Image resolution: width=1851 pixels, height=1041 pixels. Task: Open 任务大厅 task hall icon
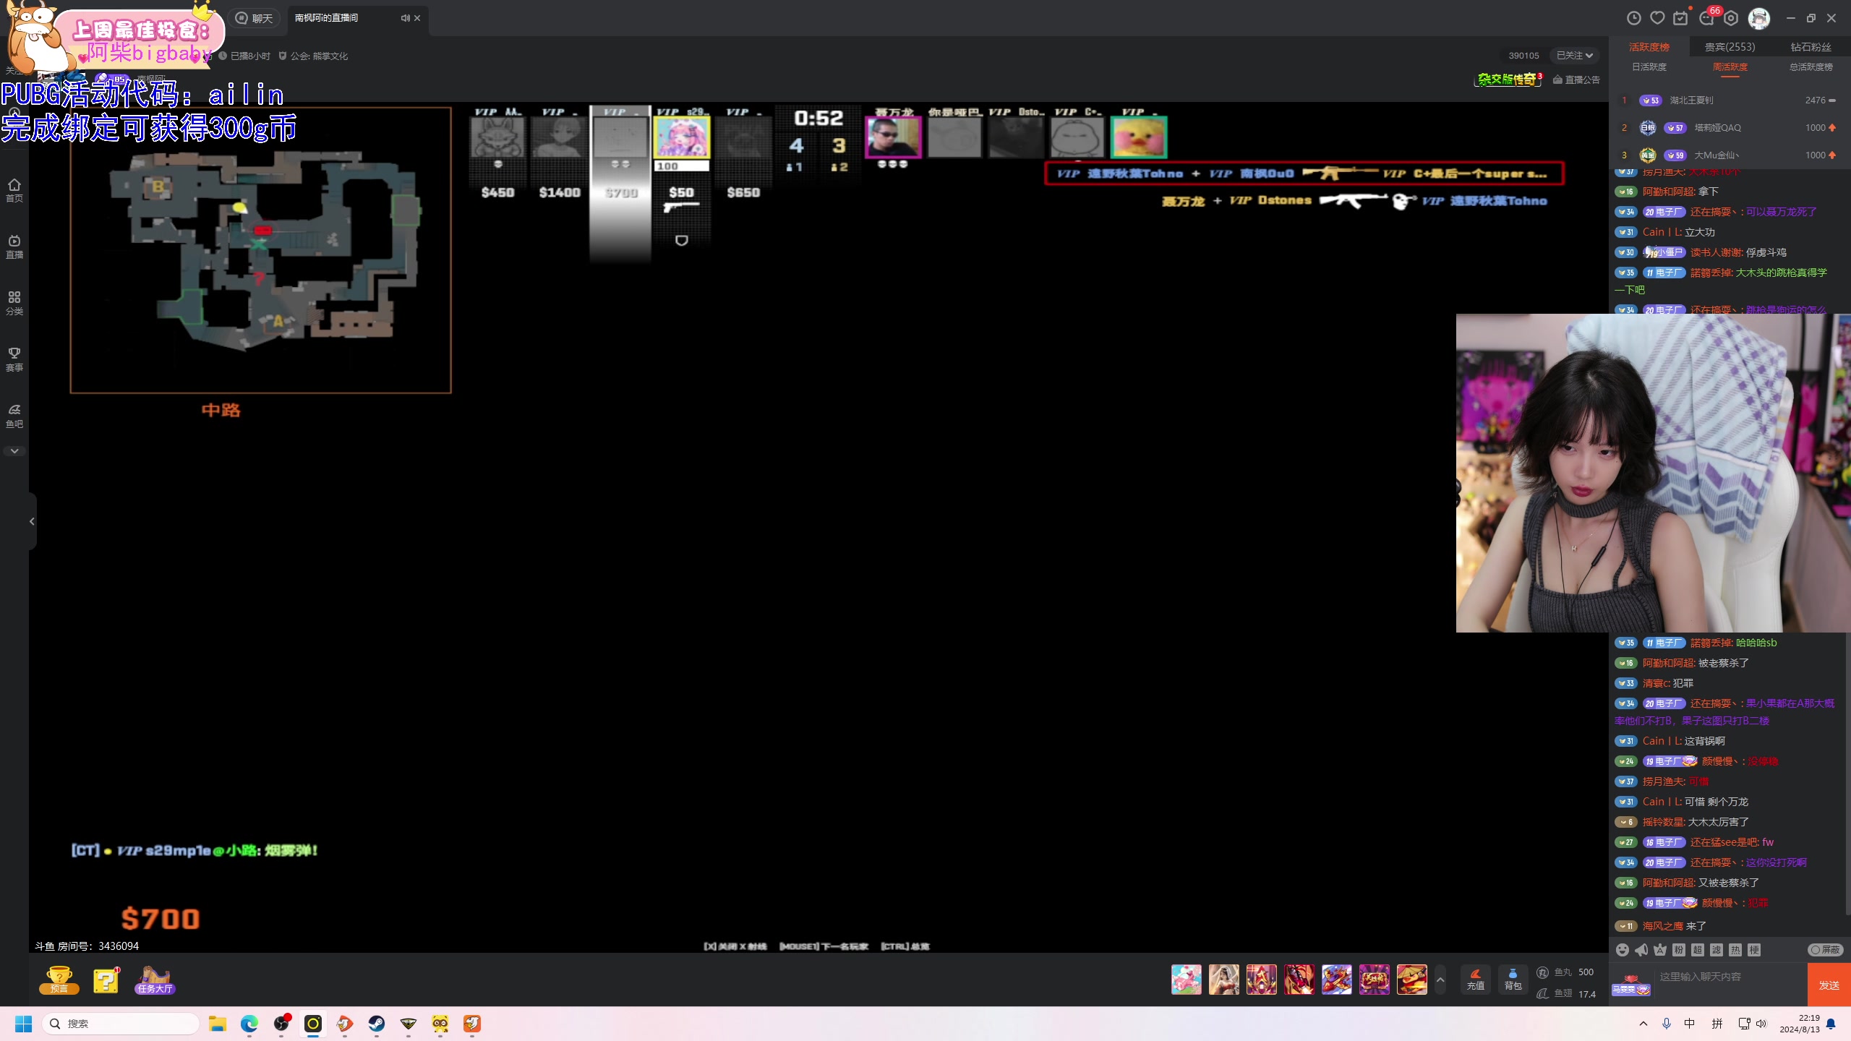(155, 980)
